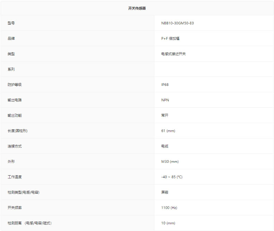Select the 电缆 connection value
The width and height of the screenshot is (274, 231).
[x=165, y=146]
